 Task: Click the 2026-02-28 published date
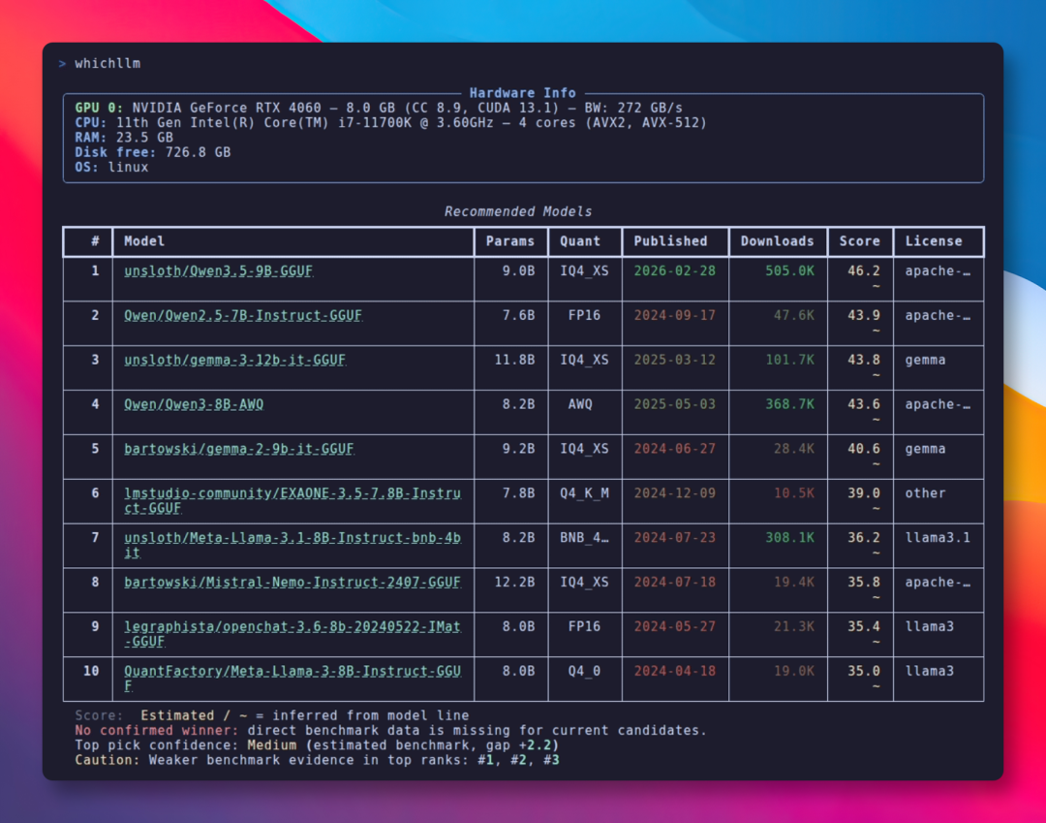pyautogui.click(x=674, y=271)
